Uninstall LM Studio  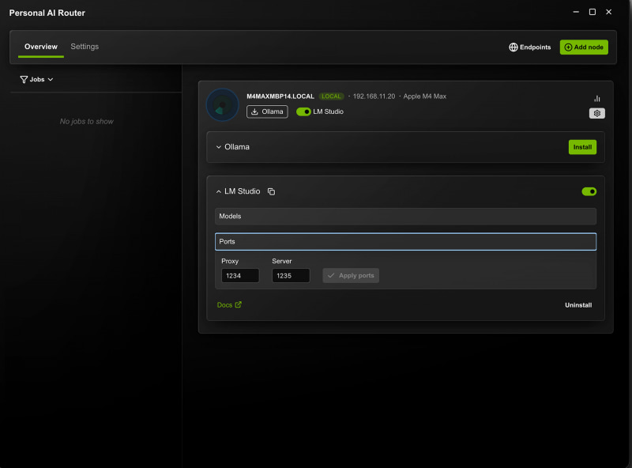pyautogui.click(x=578, y=305)
